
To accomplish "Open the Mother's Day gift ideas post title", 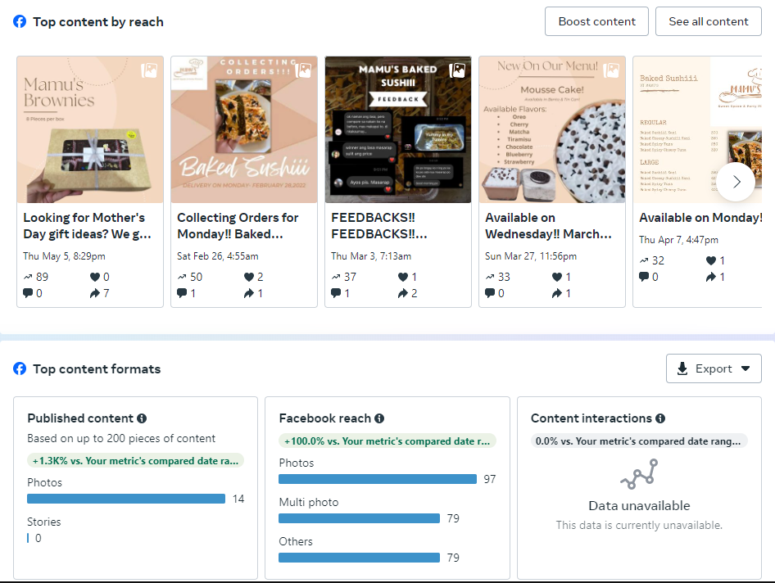I will (87, 226).
